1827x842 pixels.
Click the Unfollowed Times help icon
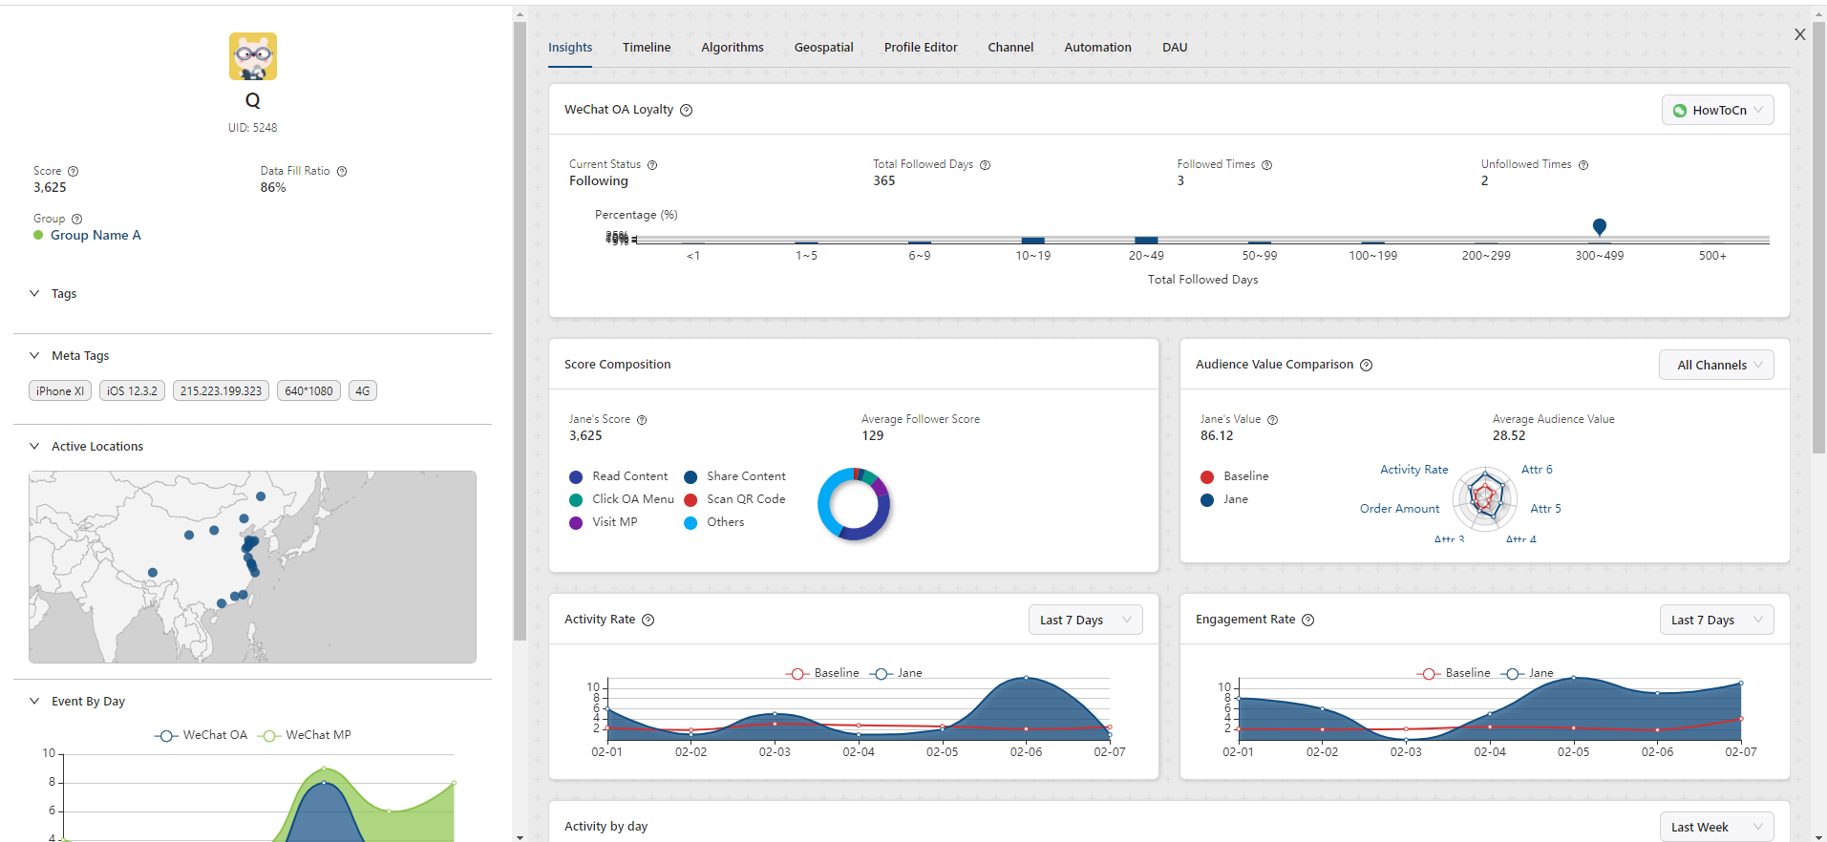point(1583,165)
